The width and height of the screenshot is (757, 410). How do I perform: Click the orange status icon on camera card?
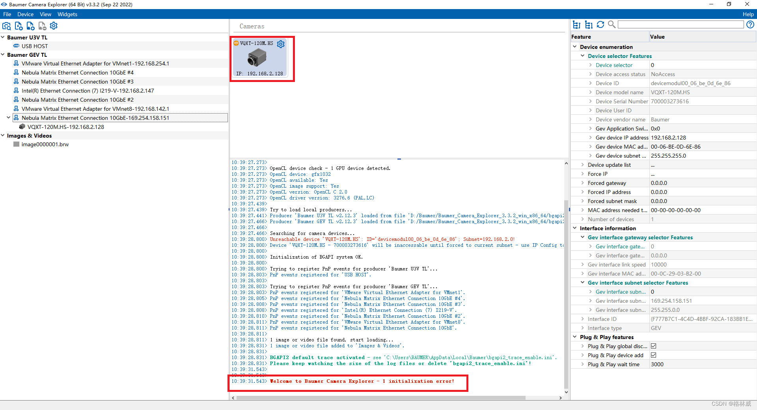click(236, 43)
